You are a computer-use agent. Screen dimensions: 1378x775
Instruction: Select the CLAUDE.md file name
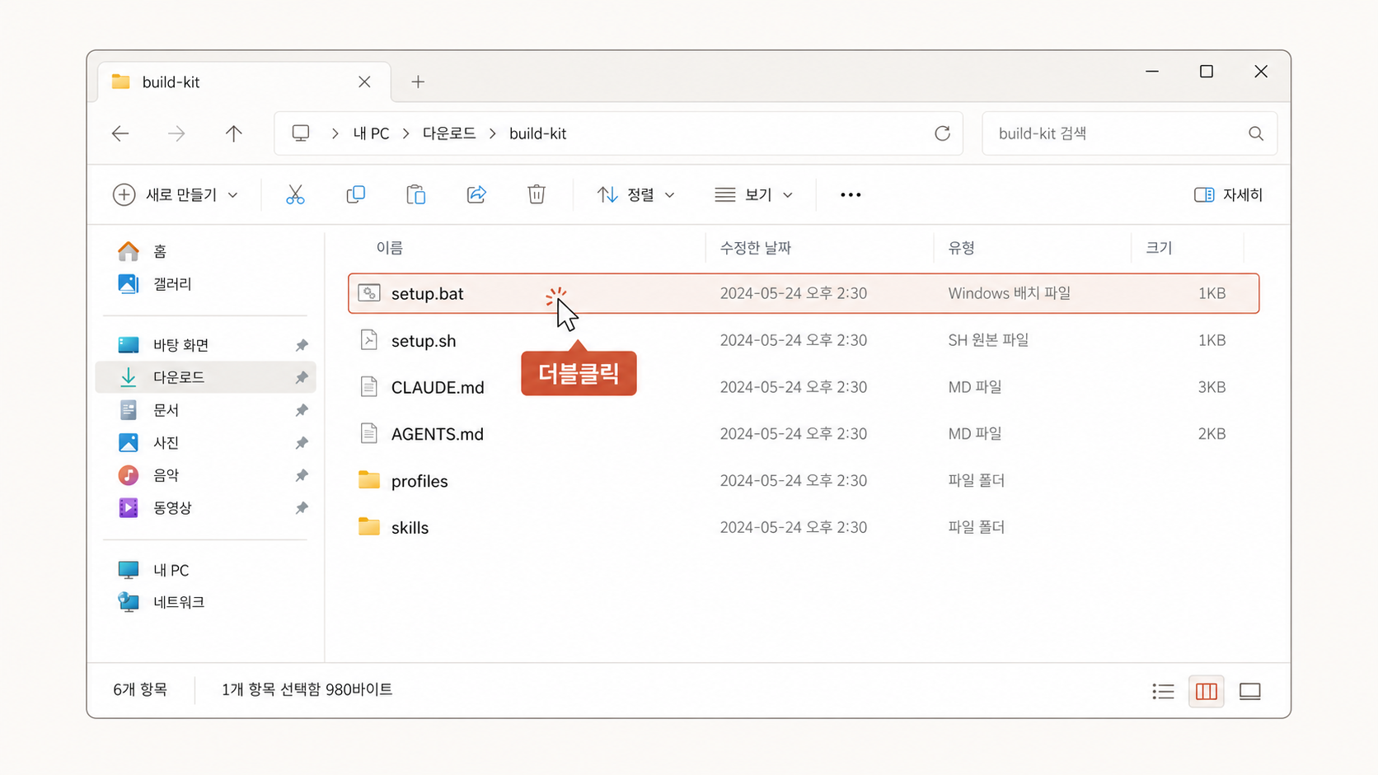coord(438,388)
